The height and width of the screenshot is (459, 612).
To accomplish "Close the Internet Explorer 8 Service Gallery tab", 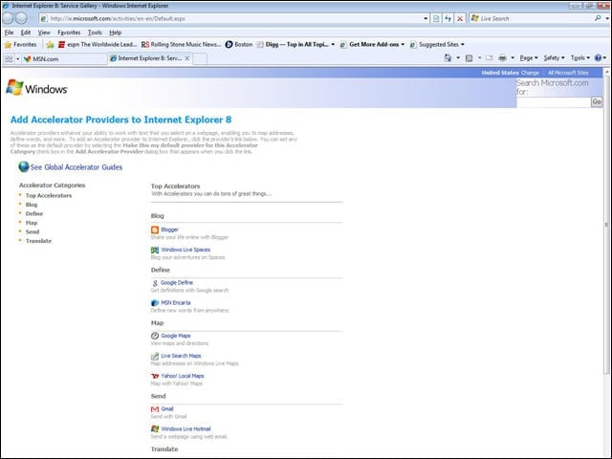I will click(187, 58).
